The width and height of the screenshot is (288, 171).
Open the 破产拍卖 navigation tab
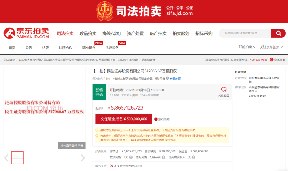pos(158,33)
